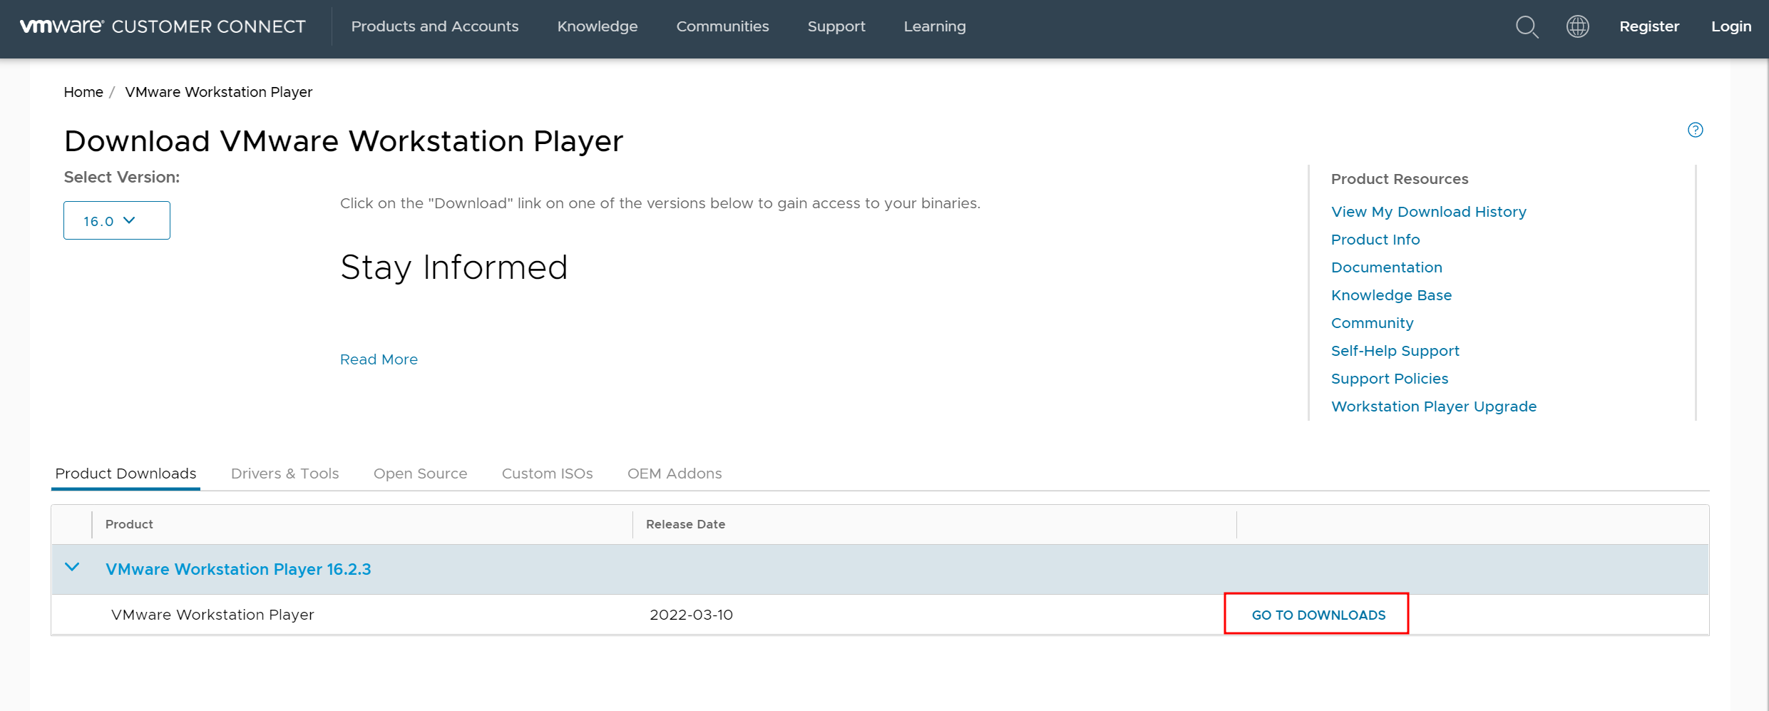The height and width of the screenshot is (711, 1769).
Task: Switch to Open Source tab
Action: [420, 474]
